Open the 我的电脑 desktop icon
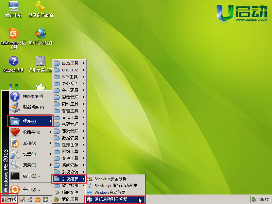This screenshot has width=272, height=204. tap(14, 10)
